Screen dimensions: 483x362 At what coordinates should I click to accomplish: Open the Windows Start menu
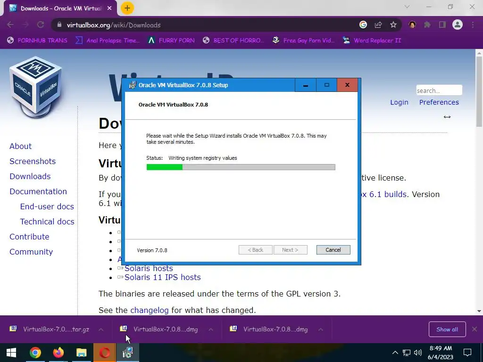click(11, 353)
